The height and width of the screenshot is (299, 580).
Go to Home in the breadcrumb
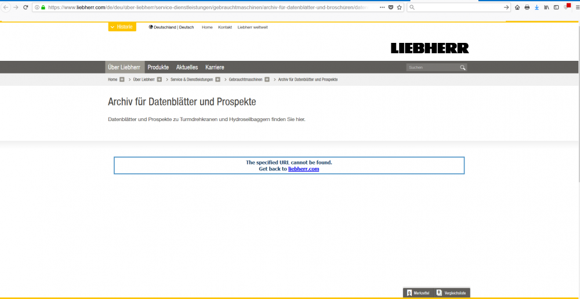[x=113, y=79]
